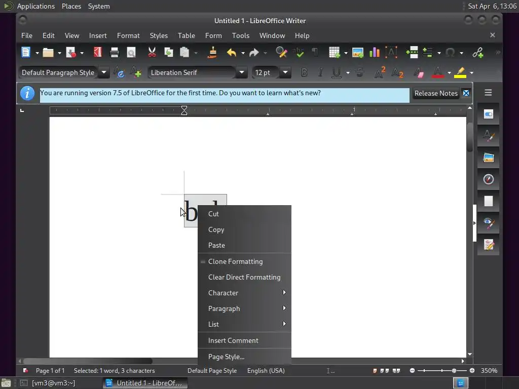
Task: Expand the 12 pt font size dropdown
Action: (x=285, y=72)
